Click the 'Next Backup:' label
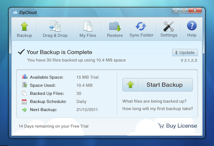This screenshot has height=146, width=214. pos(43,110)
